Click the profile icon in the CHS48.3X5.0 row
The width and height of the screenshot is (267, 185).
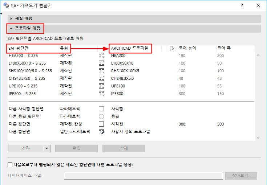(101, 78)
